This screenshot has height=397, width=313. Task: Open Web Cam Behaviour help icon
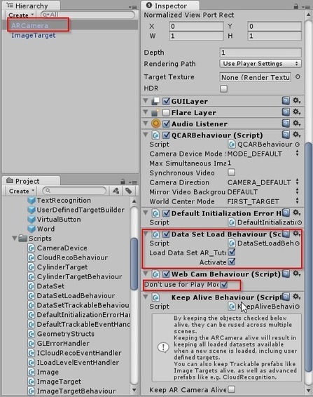286,274
